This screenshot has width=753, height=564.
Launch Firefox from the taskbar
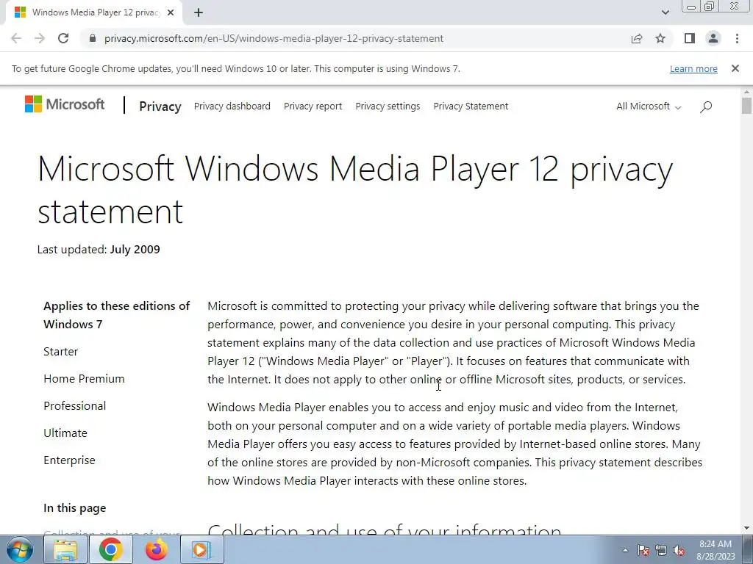click(157, 549)
